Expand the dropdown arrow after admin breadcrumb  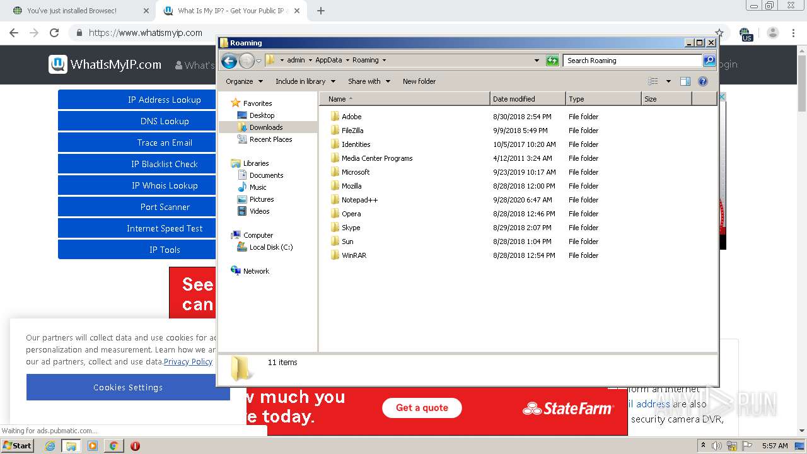point(310,61)
